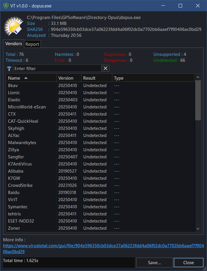
Task: Select the CrowdStrike row
Action: click(100, 185)
